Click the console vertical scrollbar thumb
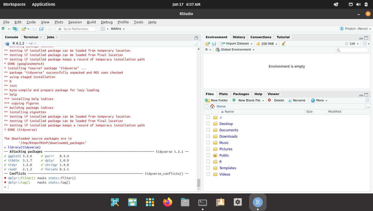Image resolution: width=373 pixels, height=211 pixels. [x=199, y=183]
